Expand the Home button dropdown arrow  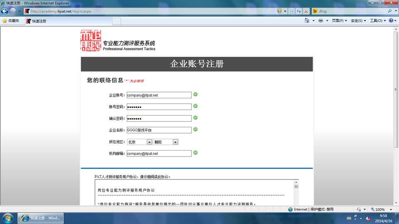313,21
